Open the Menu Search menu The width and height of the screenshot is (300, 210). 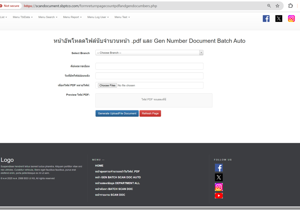pos(48,17)
